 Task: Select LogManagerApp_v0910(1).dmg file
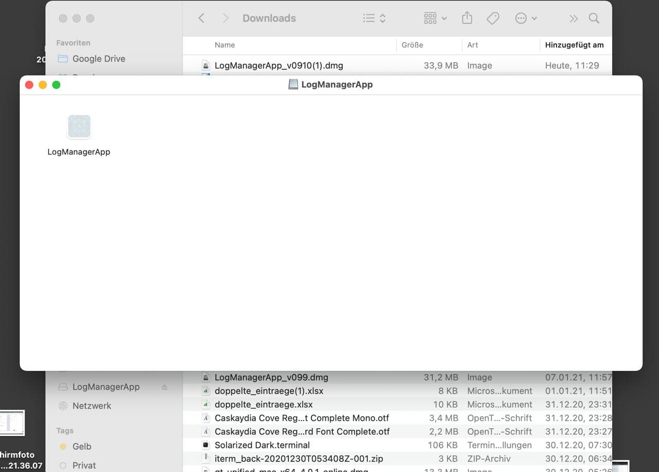tap(279, 65)
